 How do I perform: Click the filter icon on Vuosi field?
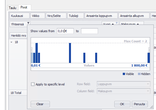pyautogui.click(x=117, y=23)
